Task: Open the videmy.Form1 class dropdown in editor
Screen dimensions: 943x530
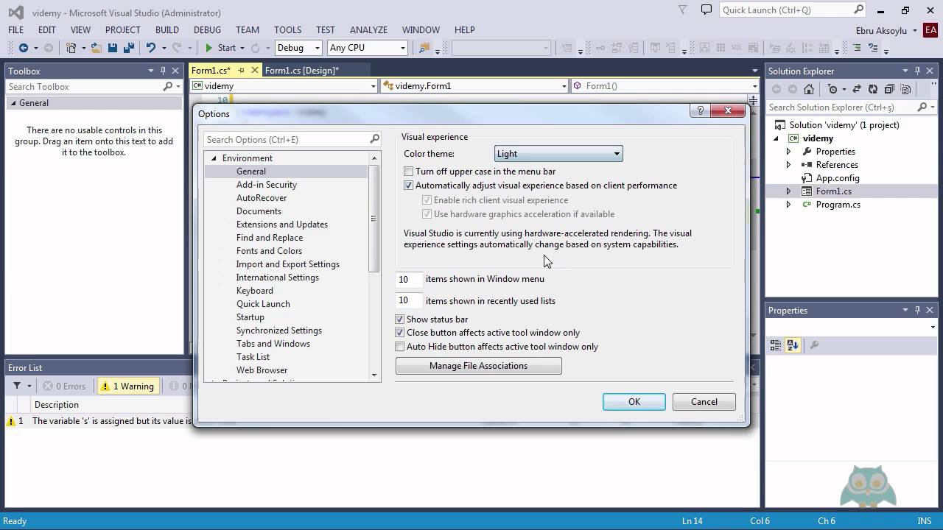Action: (475, 86)
